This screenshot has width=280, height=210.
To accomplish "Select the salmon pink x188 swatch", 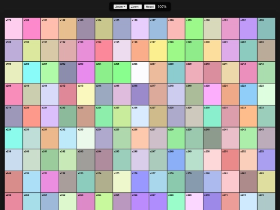I will click(x=176, y=29).
